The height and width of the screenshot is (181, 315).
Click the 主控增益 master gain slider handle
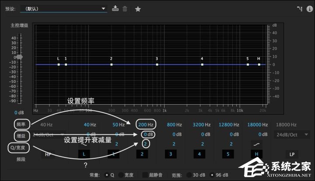20,57
